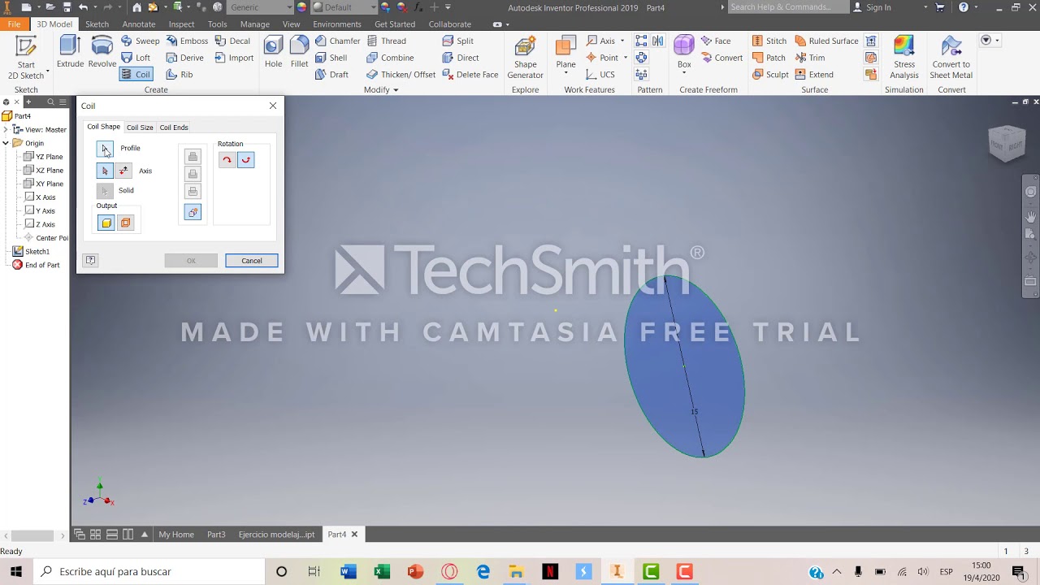Choose the Loft tool
Image resolution: width=1040 pixels, height=585 pixels.
point(136,58)
